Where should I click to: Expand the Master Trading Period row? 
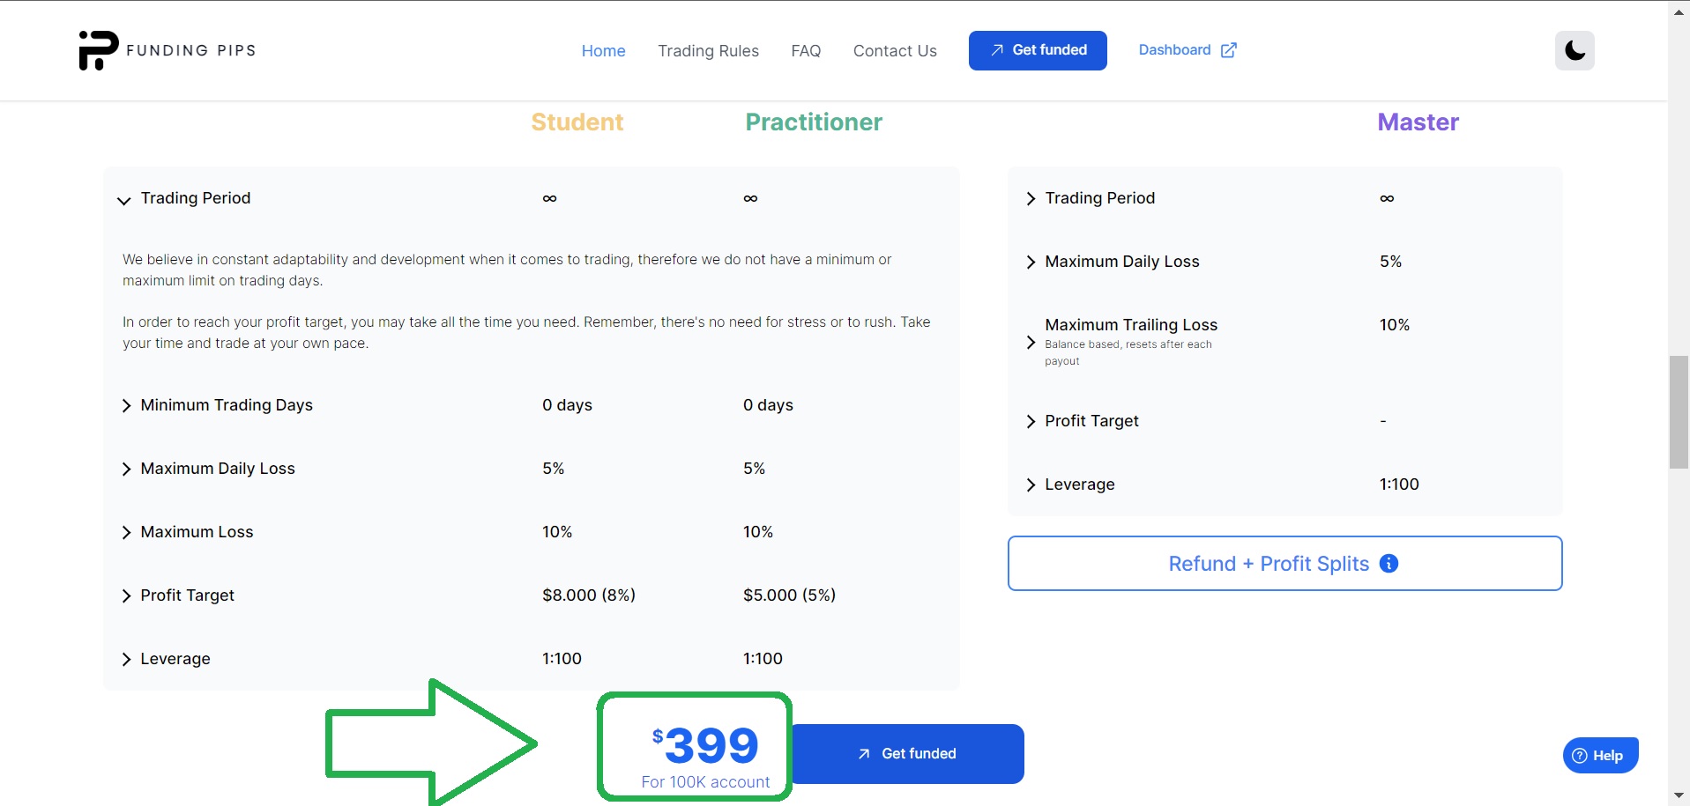click(1031, 199)
